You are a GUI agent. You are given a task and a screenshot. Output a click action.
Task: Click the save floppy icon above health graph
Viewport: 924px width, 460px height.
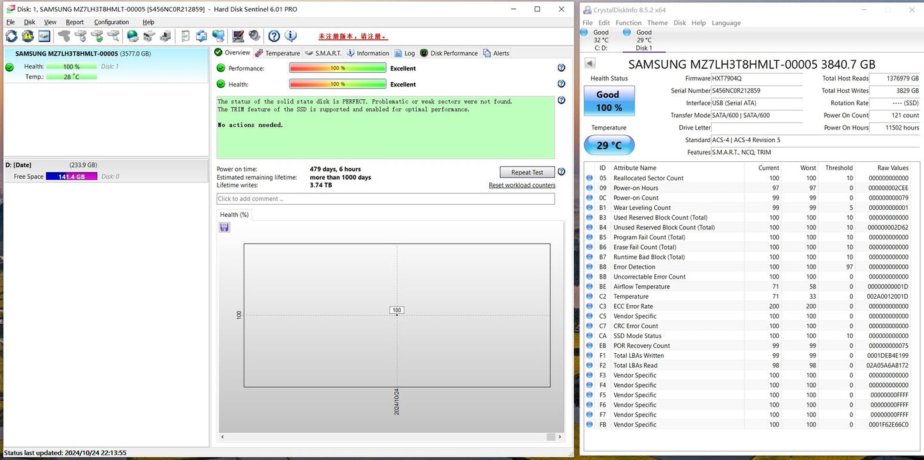click(224, 227)
